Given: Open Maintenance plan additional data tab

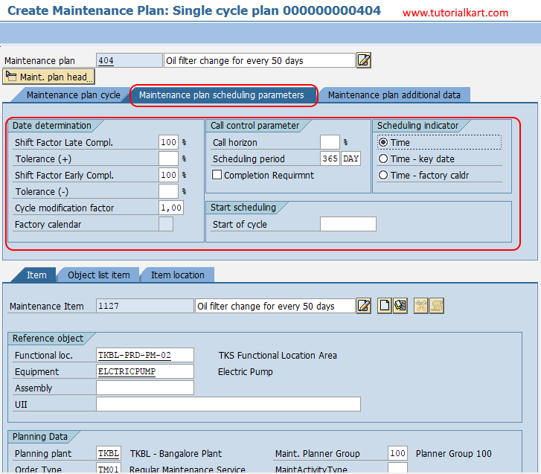Looking at the screenshot, I should [x=394, y=95].
